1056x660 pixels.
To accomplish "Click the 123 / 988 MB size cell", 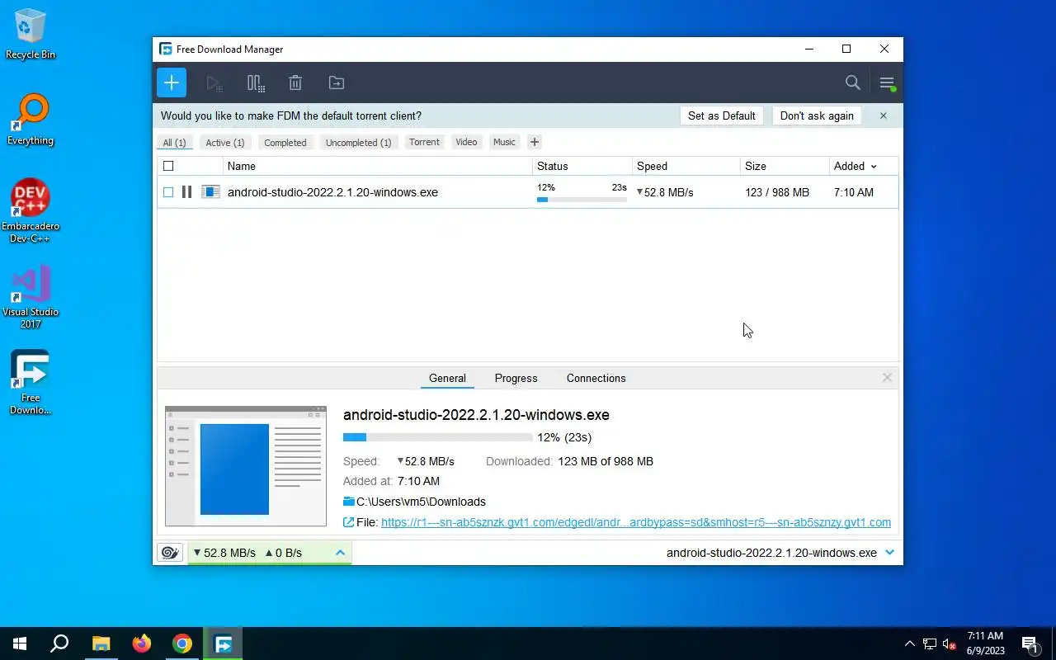I will pyautogui.click(x=777, y=192).
